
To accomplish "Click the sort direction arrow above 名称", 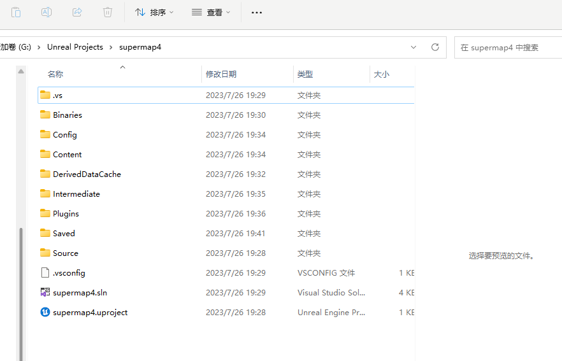I will 122,67.
